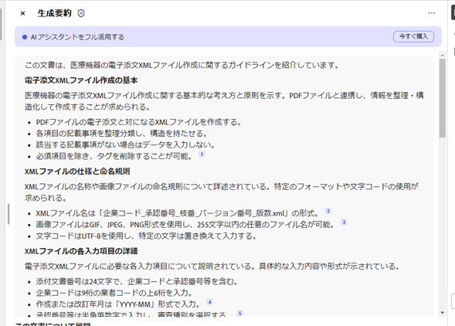Click the shield icon beside 生成要約
Viewport: 455px width, 326px height.
point(81,13)
